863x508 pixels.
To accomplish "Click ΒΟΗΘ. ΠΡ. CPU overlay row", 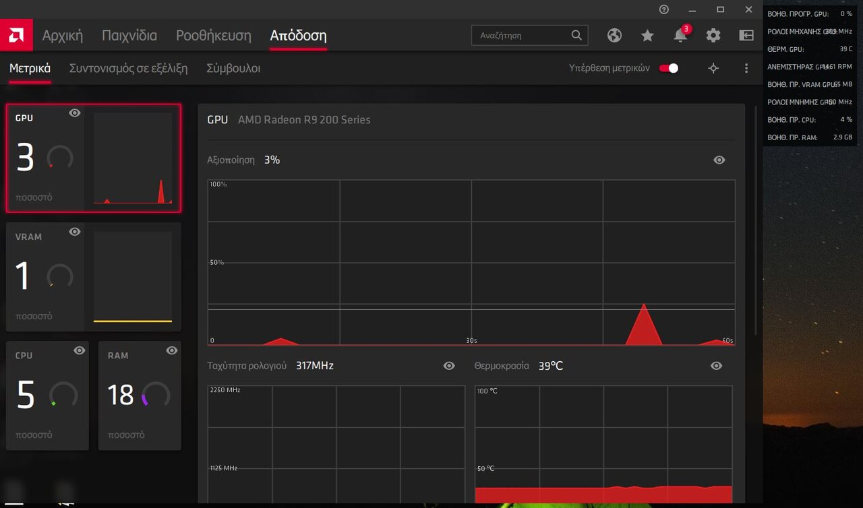I will point(810,120).
